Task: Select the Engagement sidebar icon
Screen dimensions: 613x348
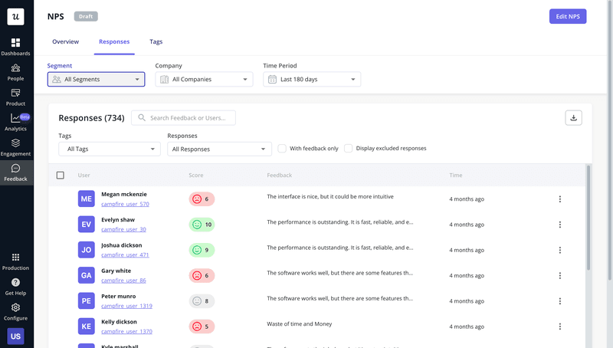Action: 15,147
